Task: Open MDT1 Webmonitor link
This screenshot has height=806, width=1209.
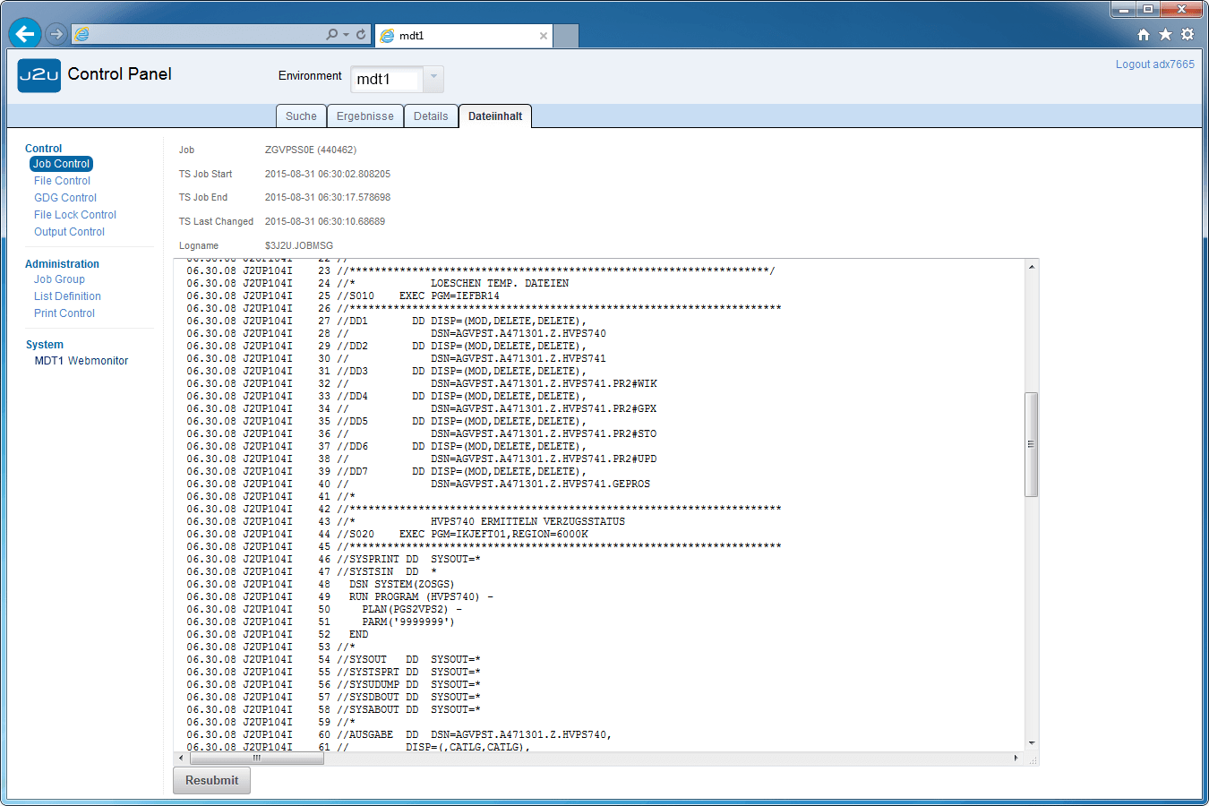Action: pyautogui.click(x=81, y=361)
